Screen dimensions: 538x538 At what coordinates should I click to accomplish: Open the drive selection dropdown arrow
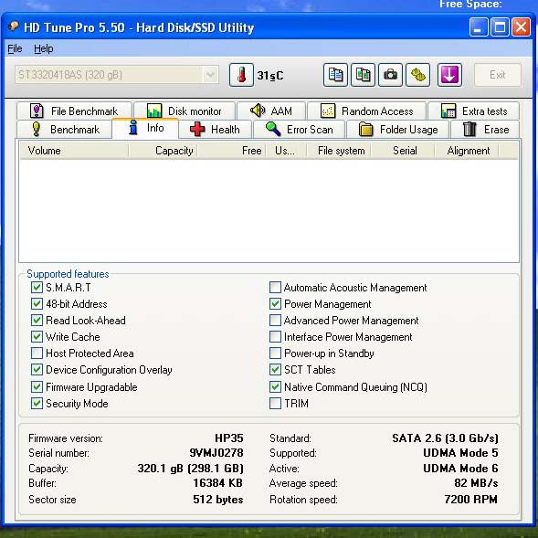point(210,75)
